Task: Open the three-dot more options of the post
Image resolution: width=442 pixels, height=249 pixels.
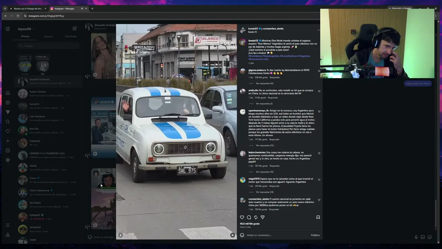Action: click(319, 30)
